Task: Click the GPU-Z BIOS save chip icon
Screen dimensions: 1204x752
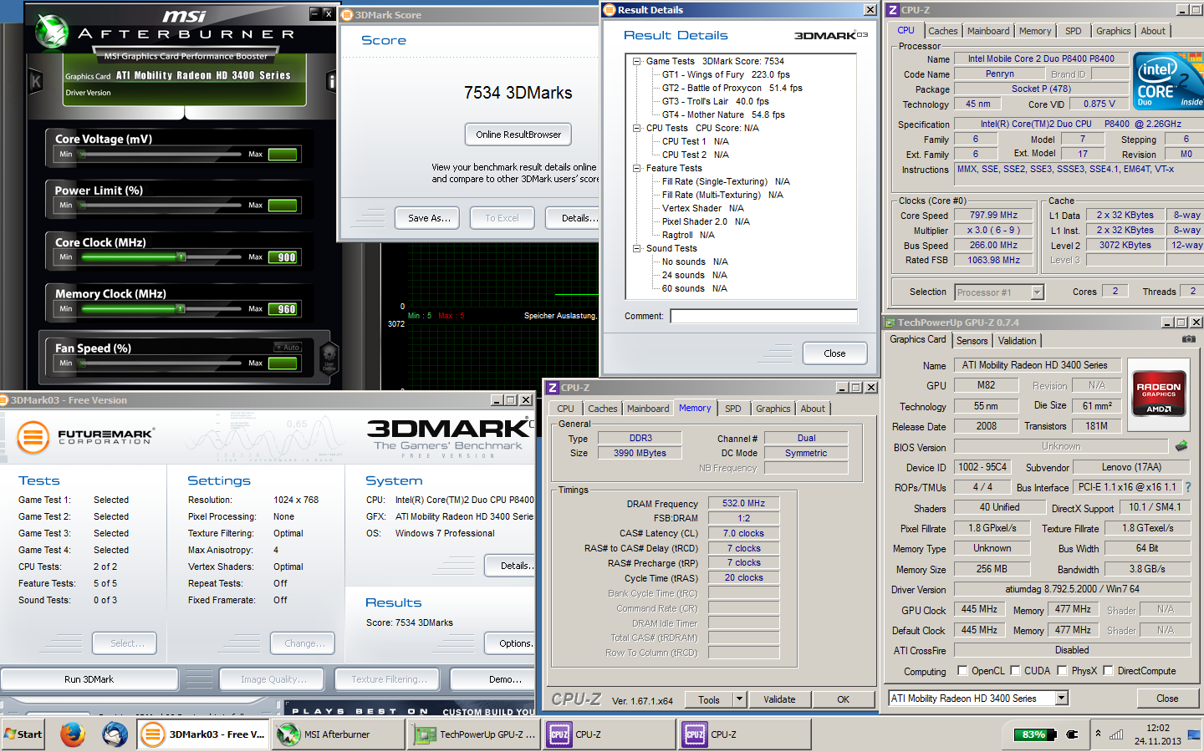Action: [1181, 446]
